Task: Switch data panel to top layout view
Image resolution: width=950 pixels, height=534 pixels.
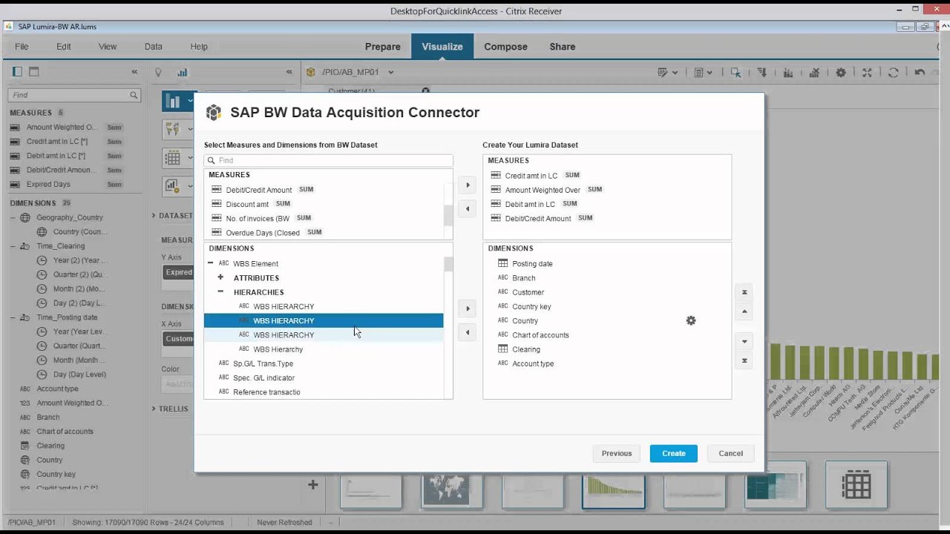Action: 34,72
